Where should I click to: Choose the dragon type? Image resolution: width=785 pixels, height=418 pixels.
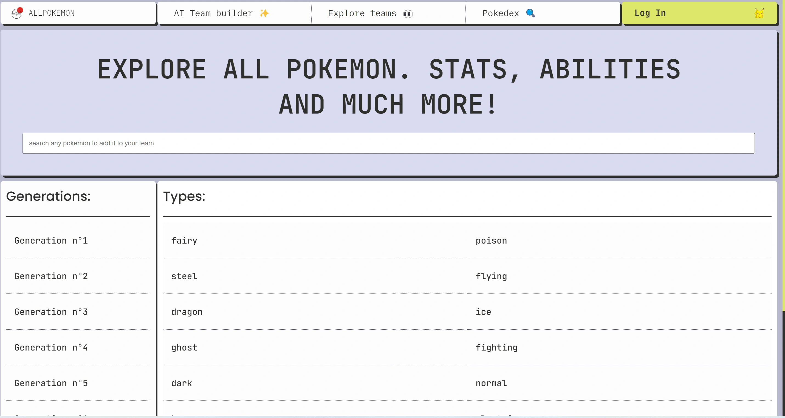tap(315, 312)
